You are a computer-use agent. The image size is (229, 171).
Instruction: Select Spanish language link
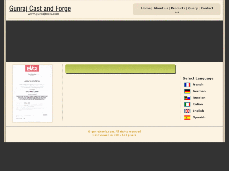(199, 117)
